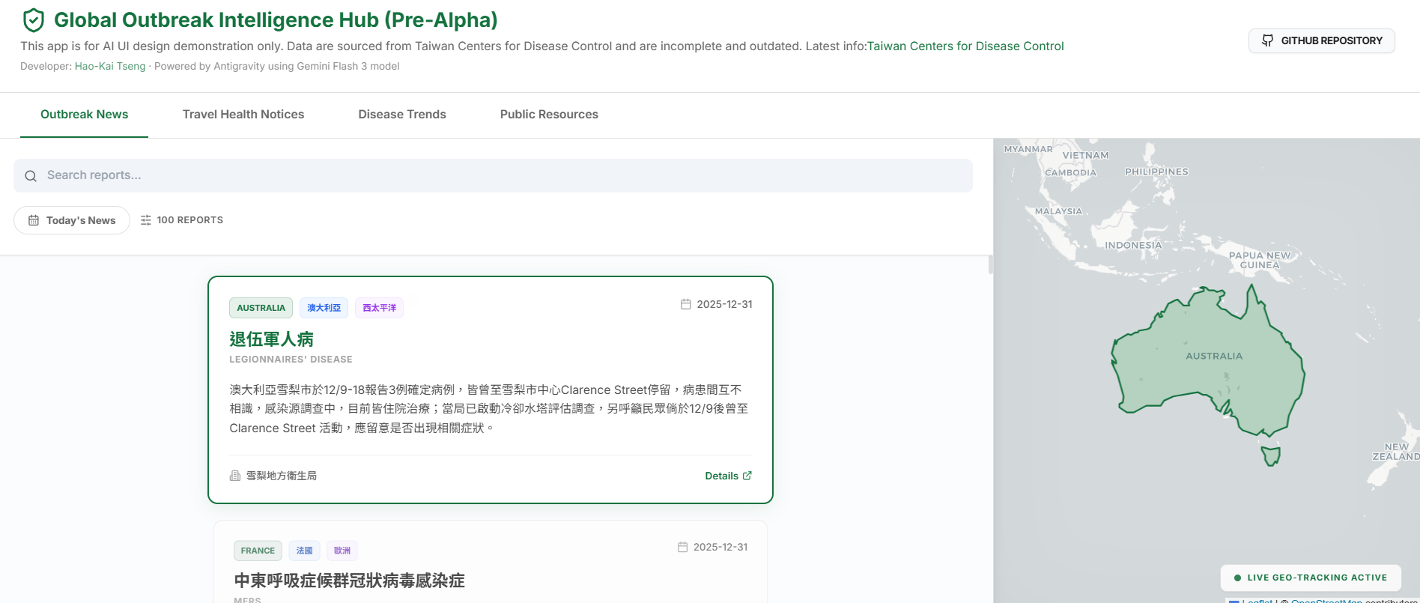The height and width of the screenshot is (603, 1420).
Task: Click the green live geo-tracking status dot
Action: tap(1237, 578)
